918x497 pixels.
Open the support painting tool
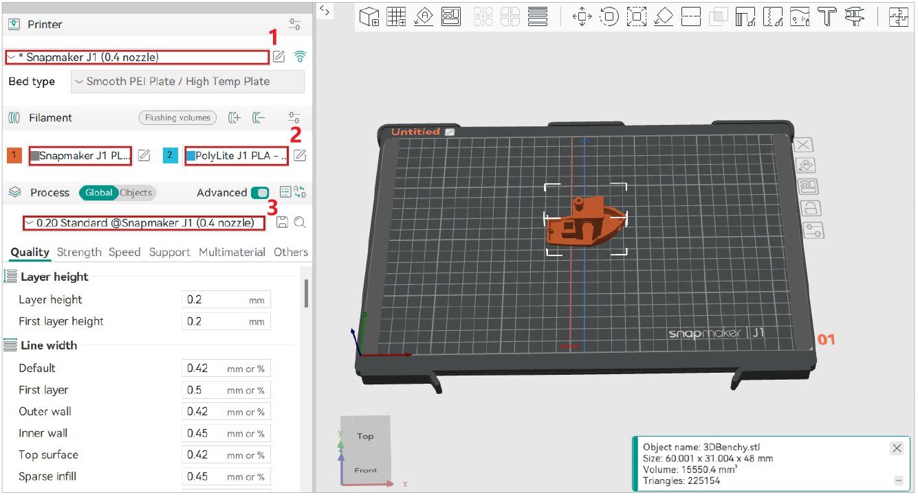coord(745,16)
